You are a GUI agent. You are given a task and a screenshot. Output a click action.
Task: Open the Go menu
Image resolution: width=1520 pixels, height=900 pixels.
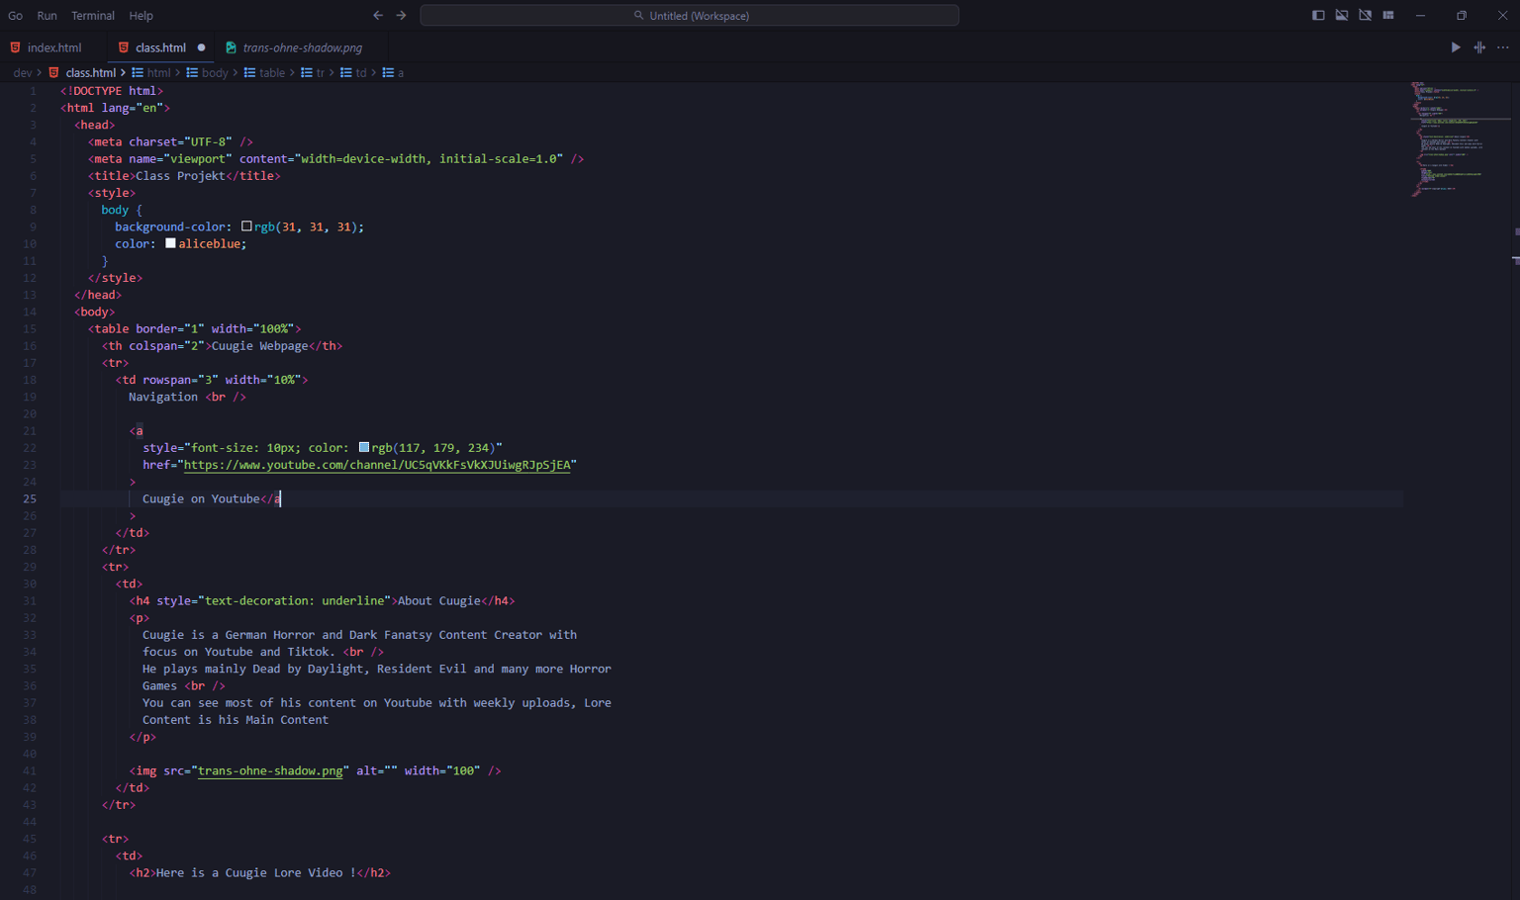click(15, 16)
